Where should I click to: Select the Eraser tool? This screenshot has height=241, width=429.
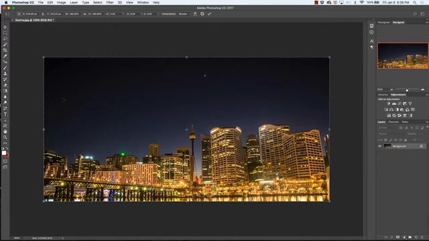pos(5,85)
